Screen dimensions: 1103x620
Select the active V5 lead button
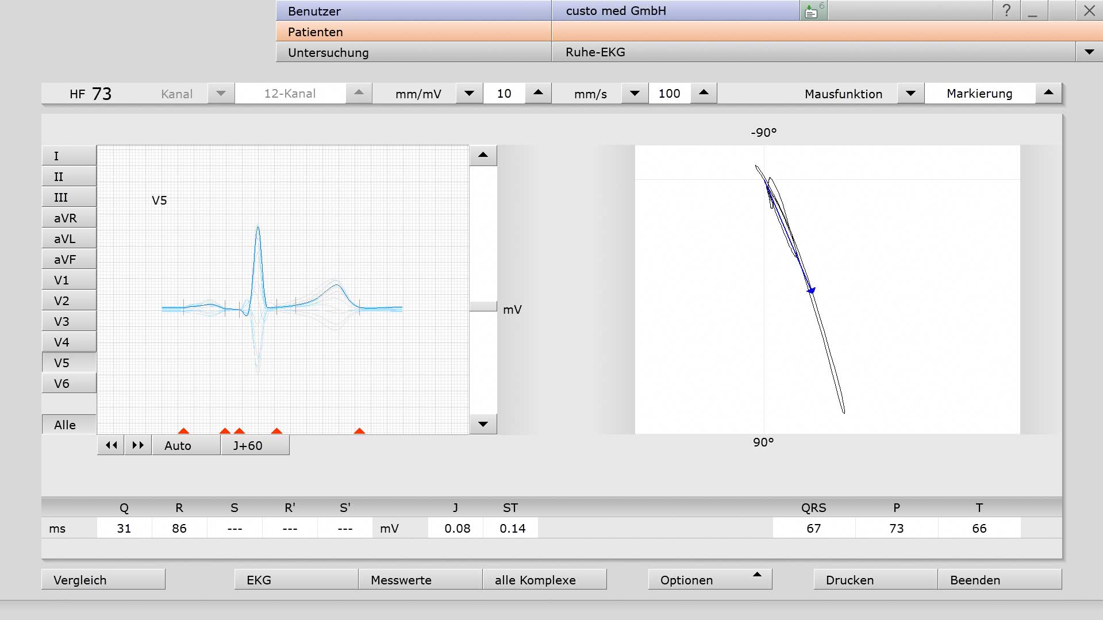[69, 363]
